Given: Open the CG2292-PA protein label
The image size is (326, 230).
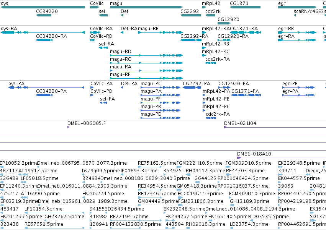Looking at the screenshot, I should click(x=197, y=84).
